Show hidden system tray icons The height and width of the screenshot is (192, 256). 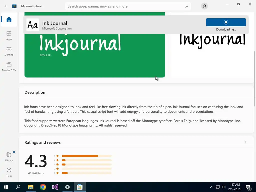pyautogui.click(x=211, y=187)
